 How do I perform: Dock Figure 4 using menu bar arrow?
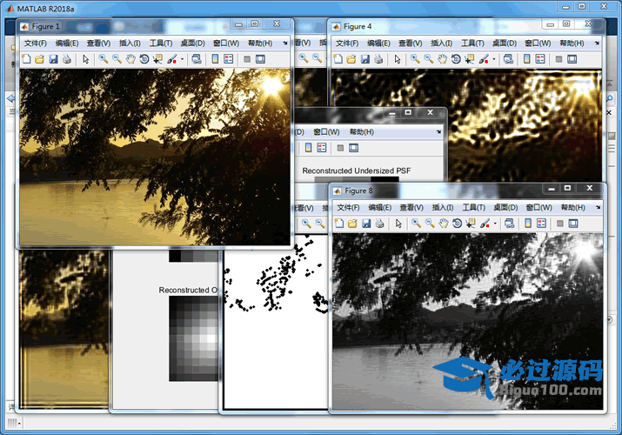pyautogui.click(x=597, y=43)
